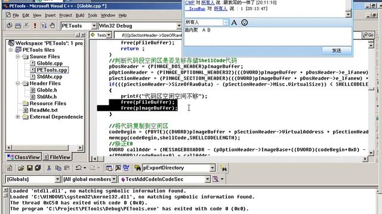Viewport: 382px width, 214px height.
Task: Open the WizardBar actions dropdown arrow
Action: click(x=222, y=180)
